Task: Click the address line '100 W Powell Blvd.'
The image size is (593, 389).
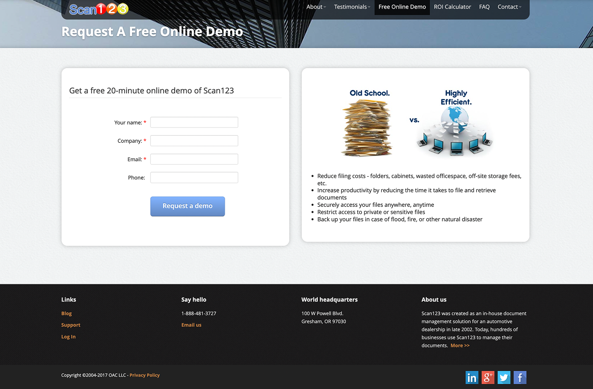Action: (x=322, y=313)
